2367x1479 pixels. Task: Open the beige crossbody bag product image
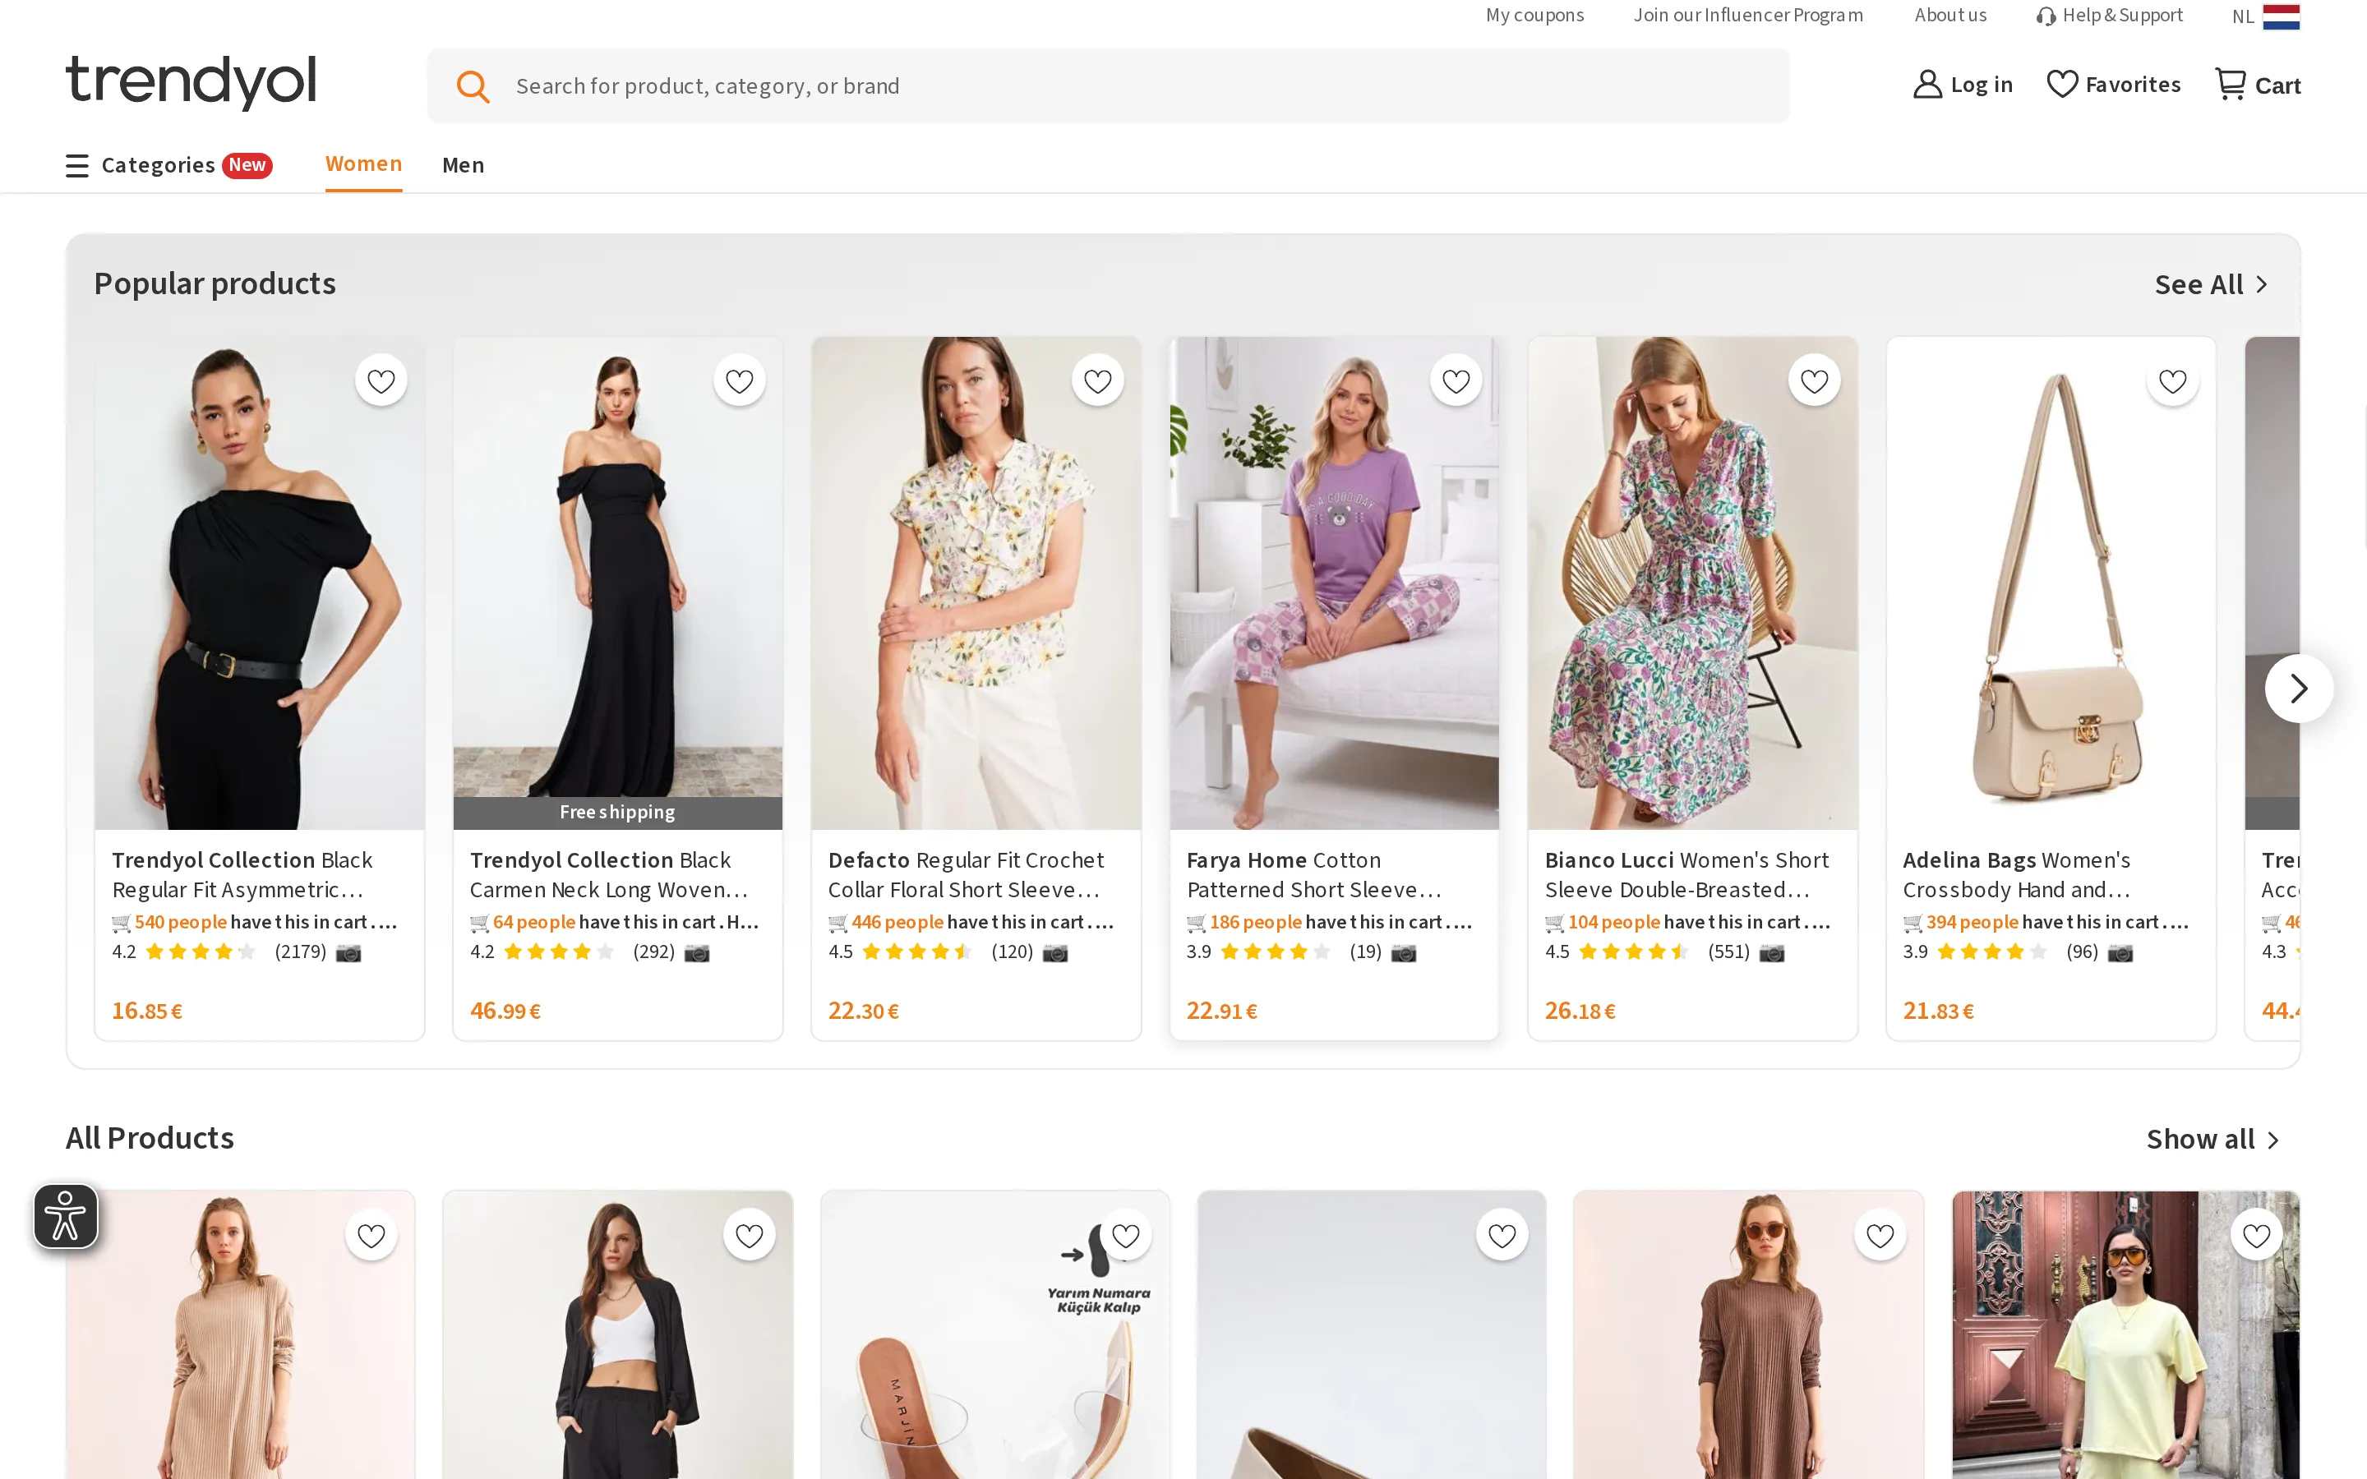pos(2050,583)
